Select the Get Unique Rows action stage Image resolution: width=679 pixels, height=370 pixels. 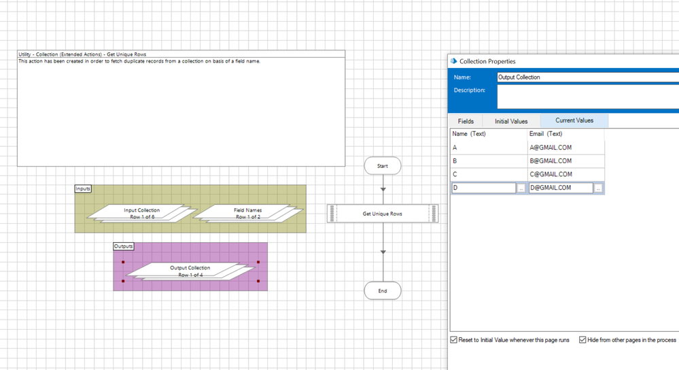click(x=382, y=214)
